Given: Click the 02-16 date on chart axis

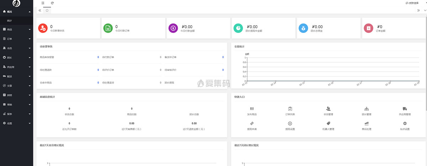Looking at the screenshot, I should click(x=331, y=83).
